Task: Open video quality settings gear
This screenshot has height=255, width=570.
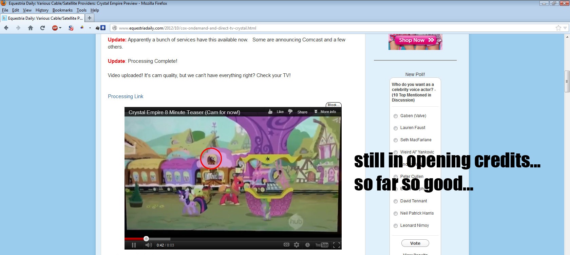Action: (x=297, y=245)
